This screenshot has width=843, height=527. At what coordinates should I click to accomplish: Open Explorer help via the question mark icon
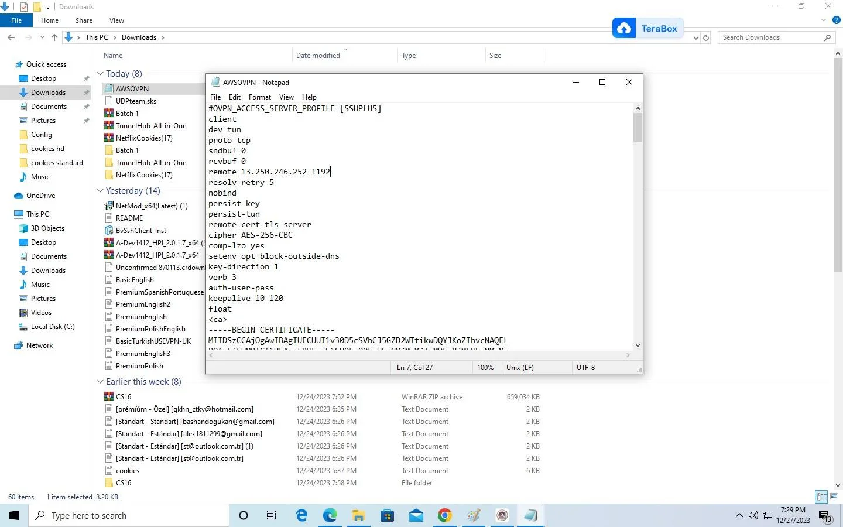point(837,20)
